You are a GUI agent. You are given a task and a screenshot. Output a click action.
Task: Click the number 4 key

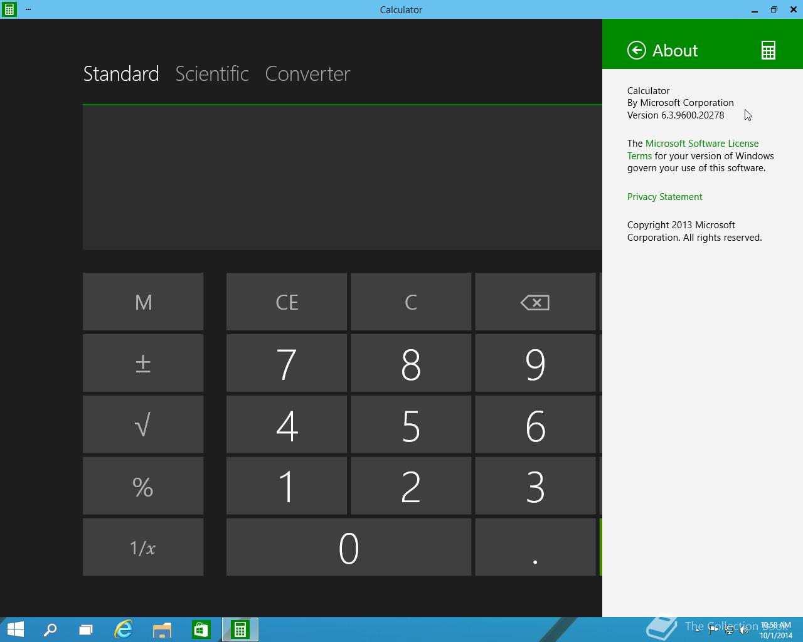coord(287,424)
